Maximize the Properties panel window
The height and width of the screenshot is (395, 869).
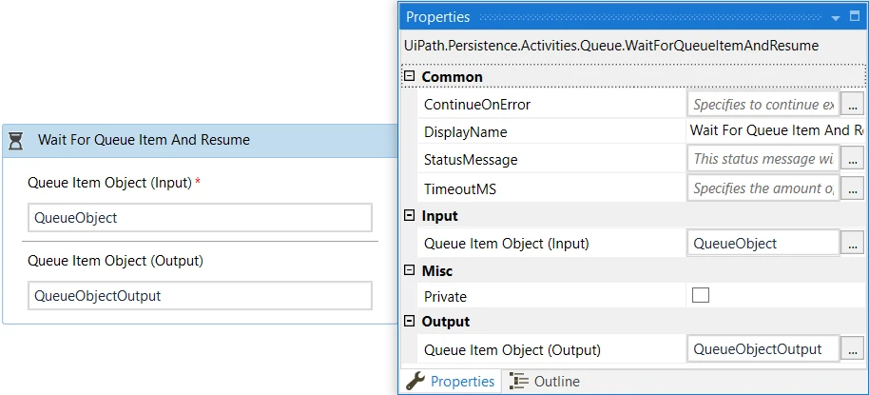coord(855,17)
